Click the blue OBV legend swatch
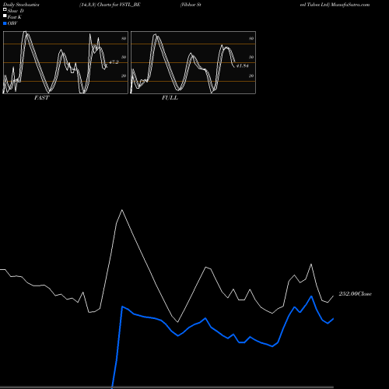389x389 pixels. point(5,23)
